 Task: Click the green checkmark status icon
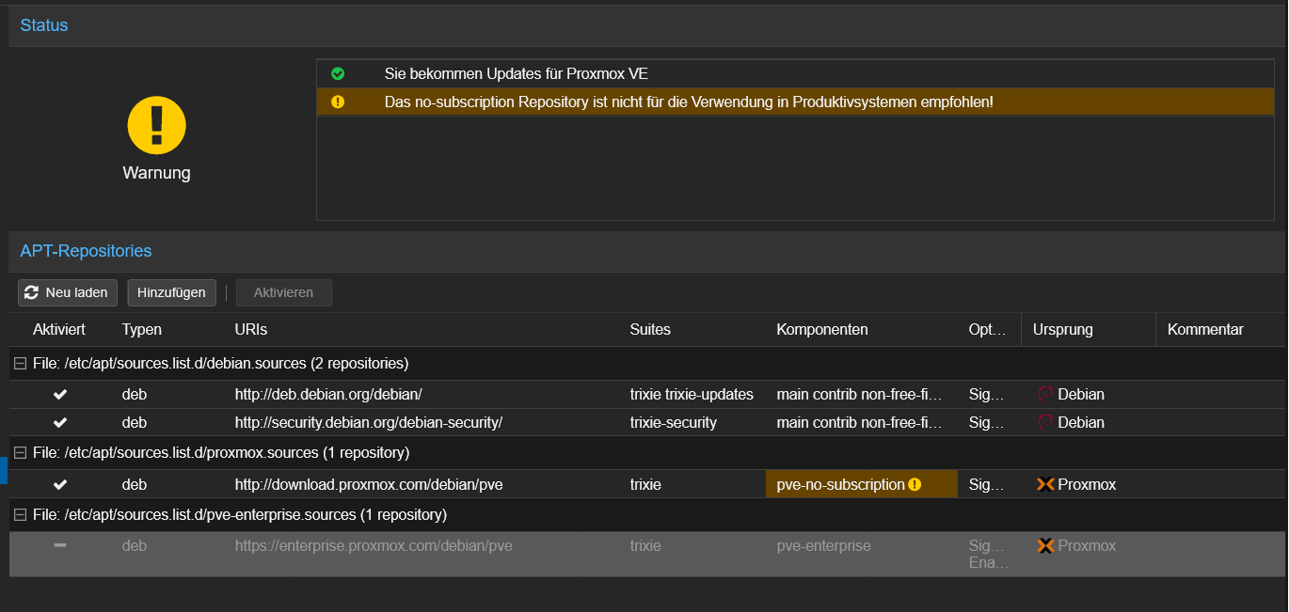[x=338, y=73]
